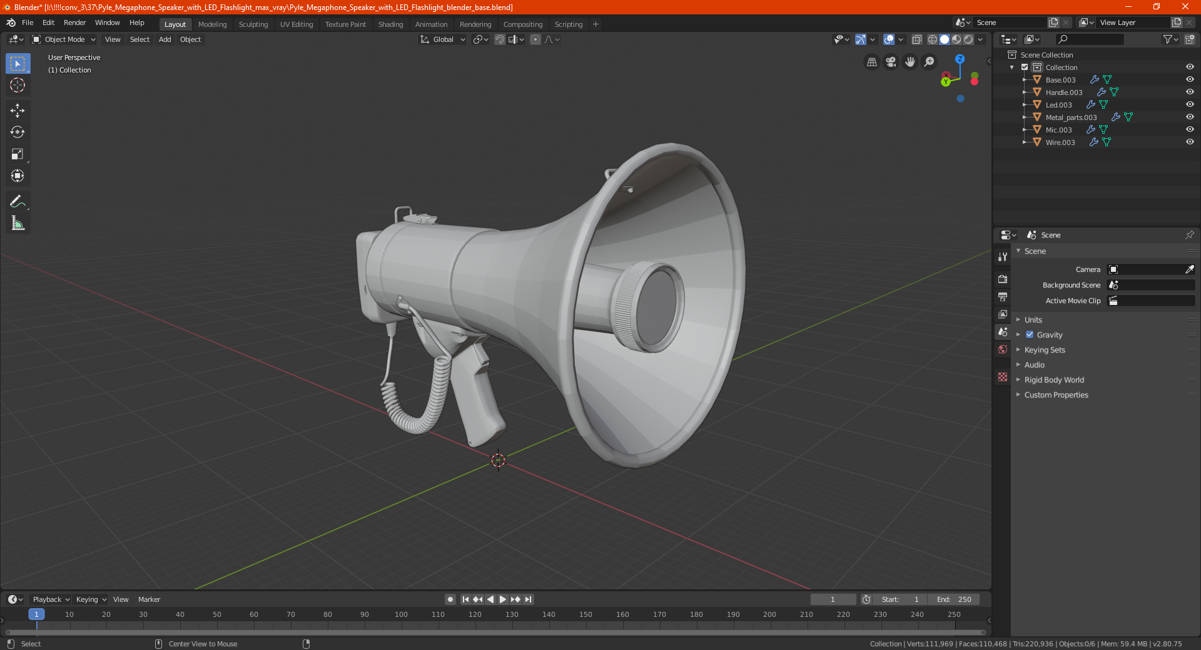Toggle snapping magnet button
The height and width of the screenshot is (650, 1201).
tap(500, 39)
